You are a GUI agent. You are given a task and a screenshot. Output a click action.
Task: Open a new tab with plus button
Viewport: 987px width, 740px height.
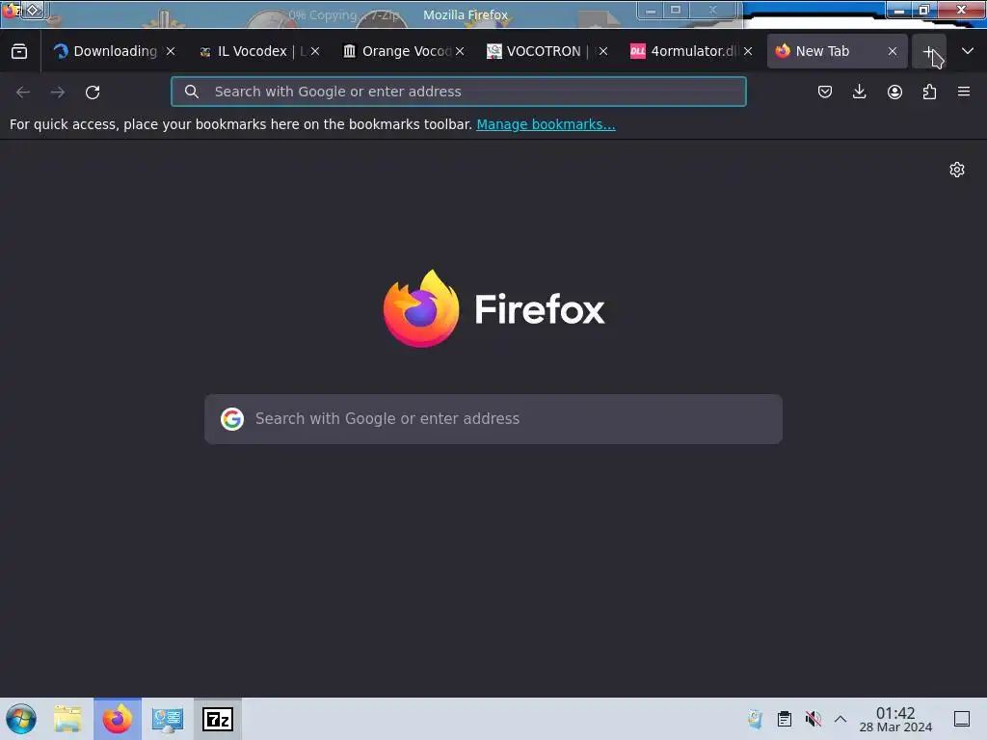pos(929,52)
